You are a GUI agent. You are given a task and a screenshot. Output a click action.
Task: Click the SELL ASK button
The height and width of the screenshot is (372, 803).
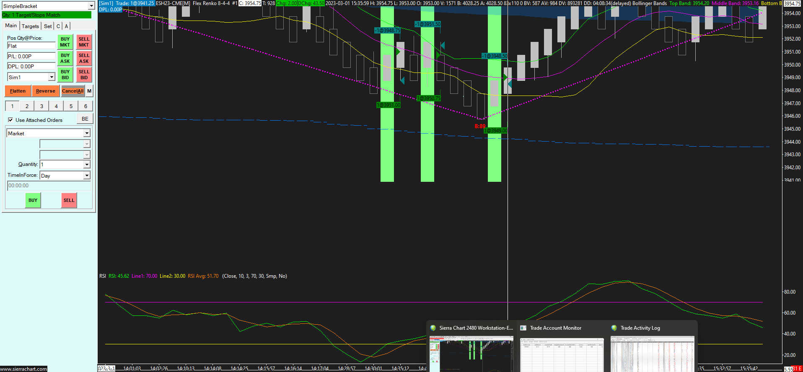pyautogui.click(x=84, y=58)
